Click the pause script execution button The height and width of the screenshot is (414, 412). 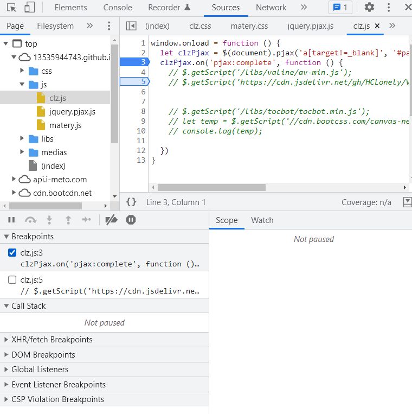pyautogui.click(x=11, y=220)
